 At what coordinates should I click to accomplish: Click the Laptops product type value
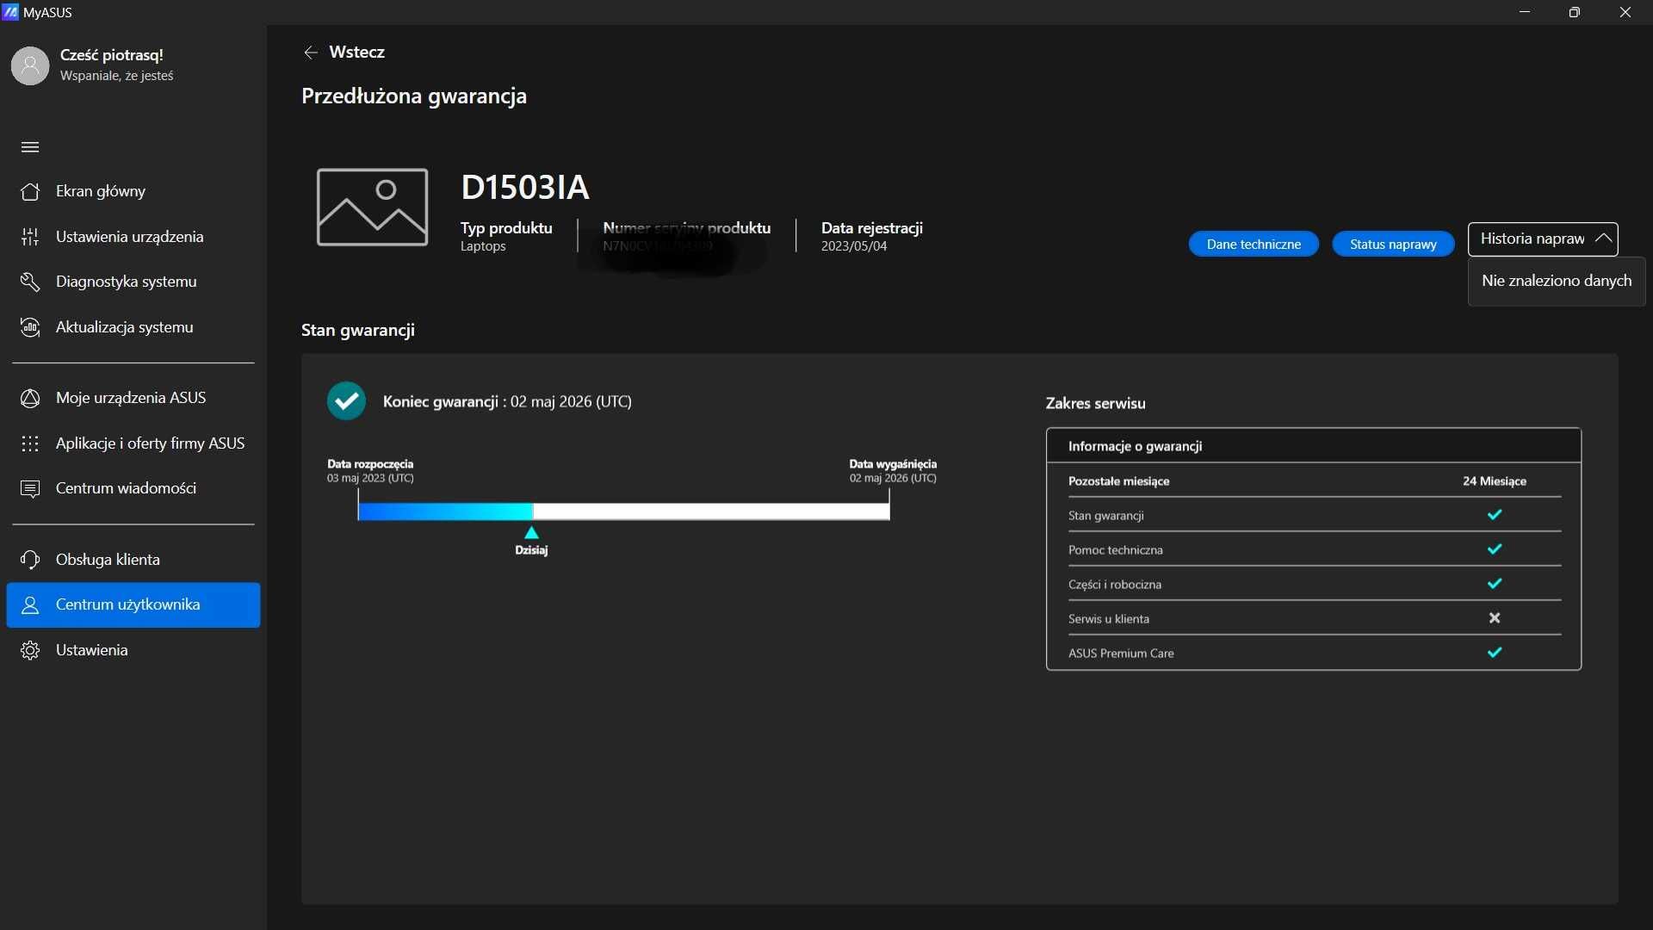coord(483,246)
